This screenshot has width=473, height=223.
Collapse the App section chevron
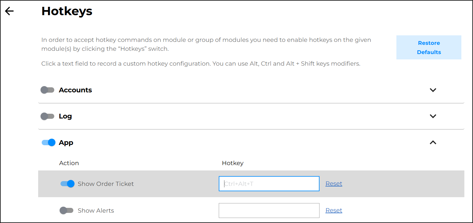point(433,143)
